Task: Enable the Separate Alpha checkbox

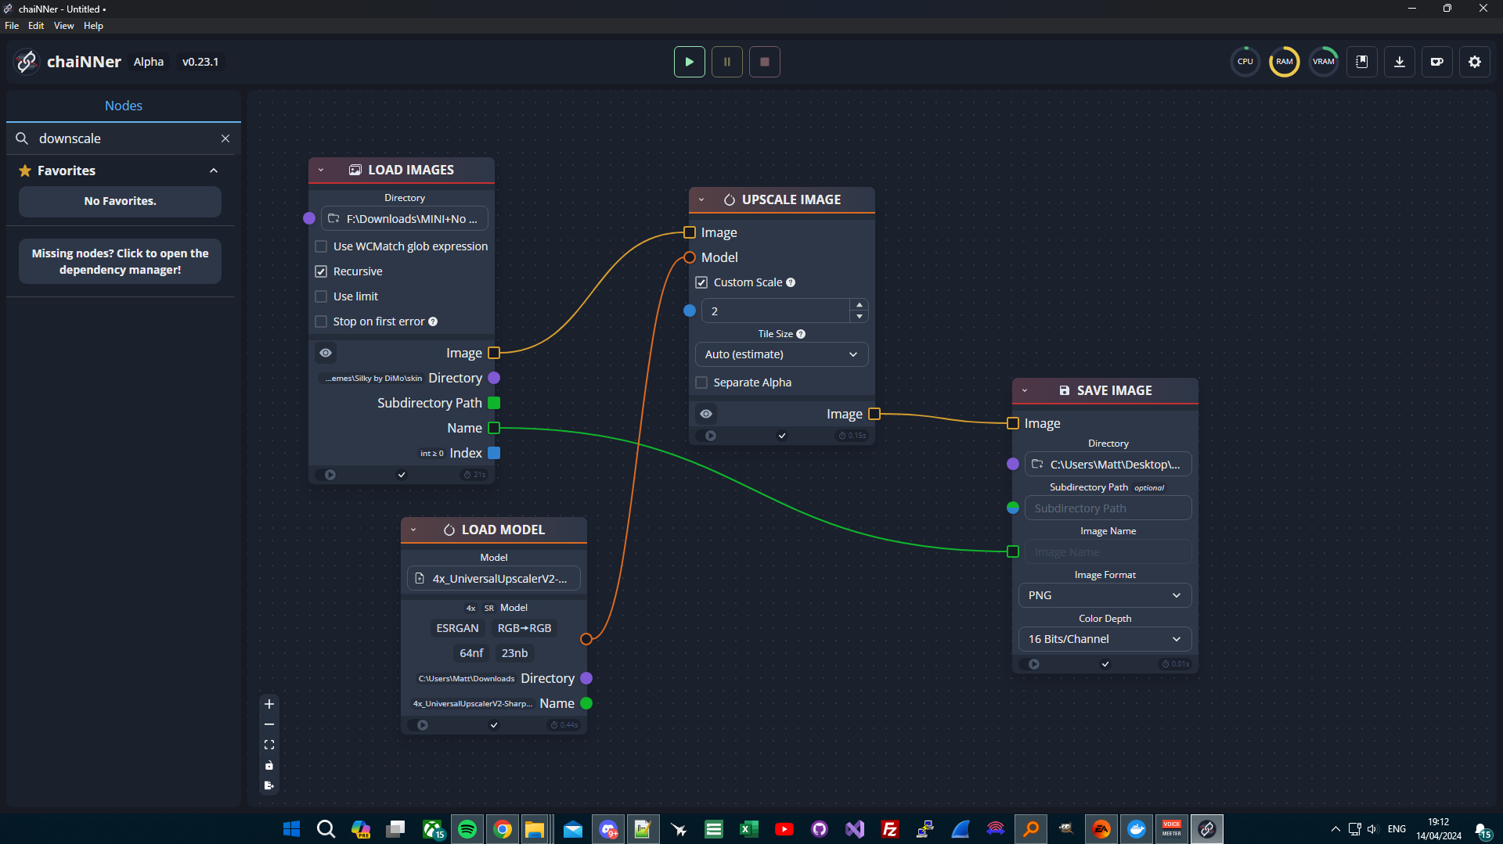Action: click(x=701, y=382)
